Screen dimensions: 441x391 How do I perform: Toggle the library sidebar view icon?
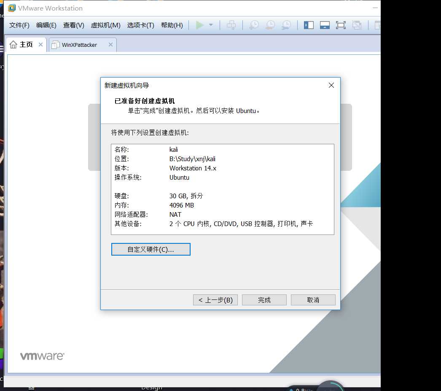(x=309, y=25)
